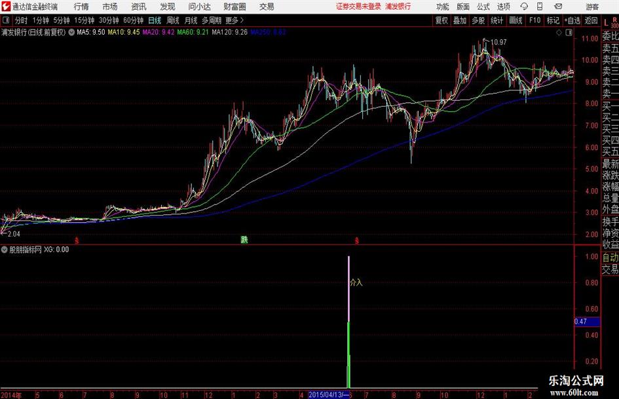Toggle the left panel layout icon beside 分时
Viewport: 619px width, 399px height.
coord(6,20)
